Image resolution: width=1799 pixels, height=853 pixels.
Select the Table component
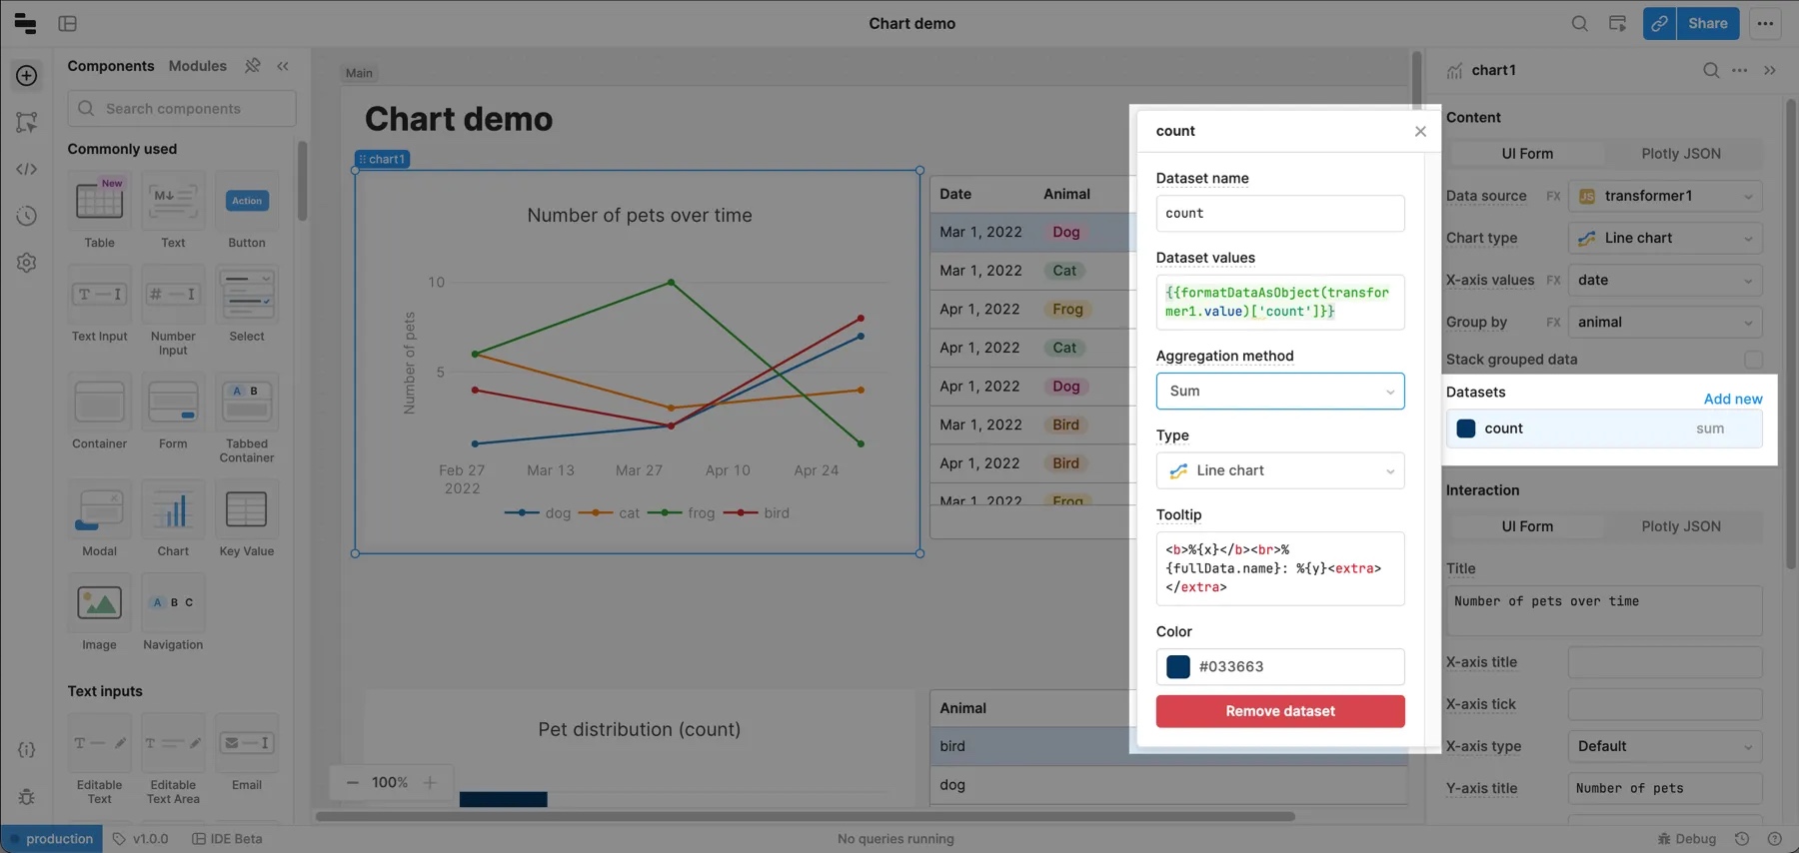pos(99,211)
